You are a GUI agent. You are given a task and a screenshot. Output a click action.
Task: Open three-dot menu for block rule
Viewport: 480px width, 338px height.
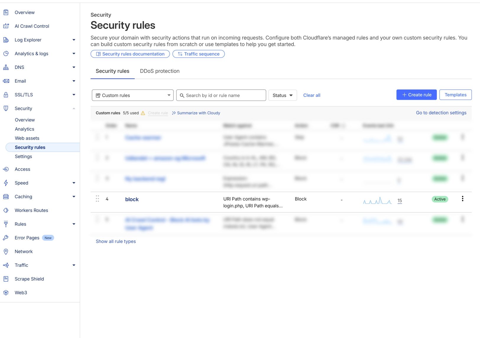tap(463, 199)
